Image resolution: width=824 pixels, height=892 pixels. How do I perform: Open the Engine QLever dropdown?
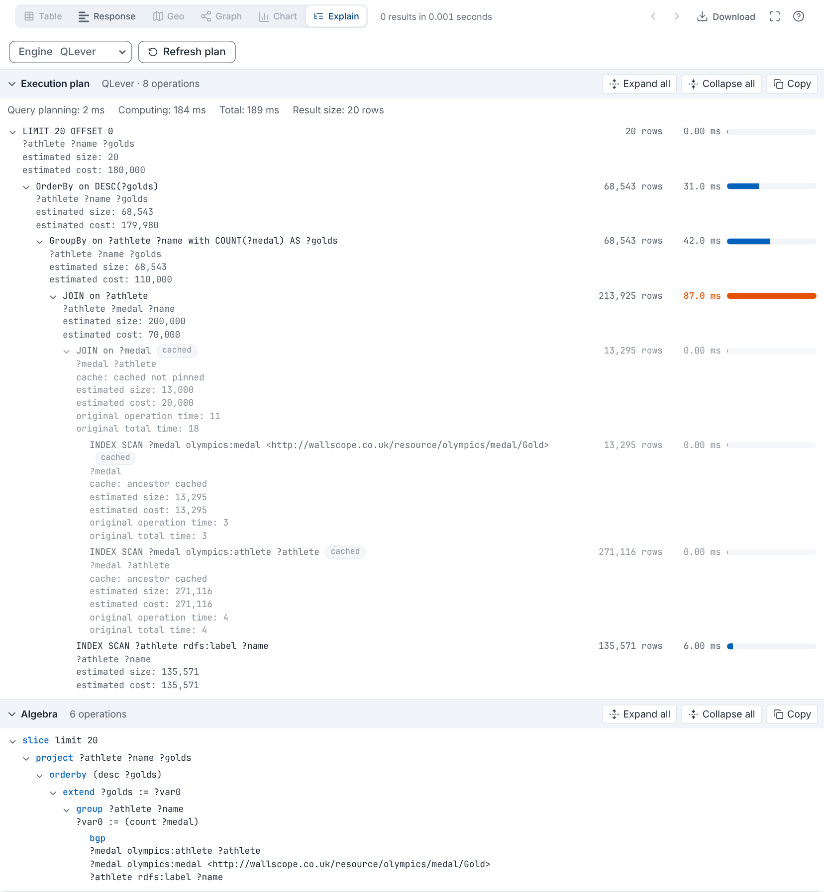point(71,52)
